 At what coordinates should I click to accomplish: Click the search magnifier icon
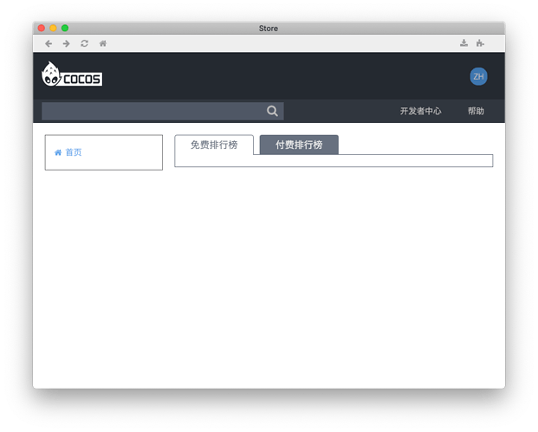click(x=272, y=111)
